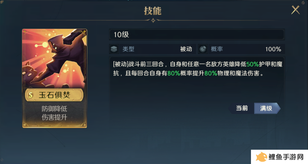Click the 防御降低 伤害提升 card description
Viewport: 308px width, 164px height.
(x=54, y=113)
